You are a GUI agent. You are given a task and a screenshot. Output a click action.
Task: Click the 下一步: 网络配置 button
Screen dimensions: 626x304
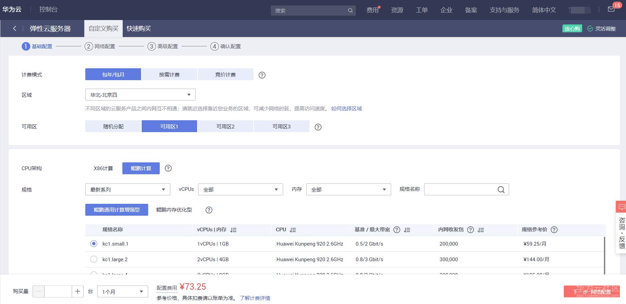[x=592, y=292]
